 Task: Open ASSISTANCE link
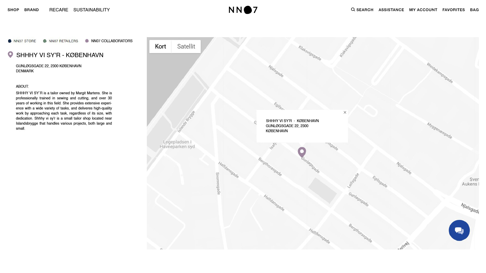tap(391, 10)
